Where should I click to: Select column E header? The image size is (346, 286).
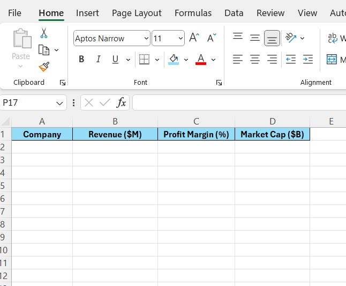tap(331, 121)
